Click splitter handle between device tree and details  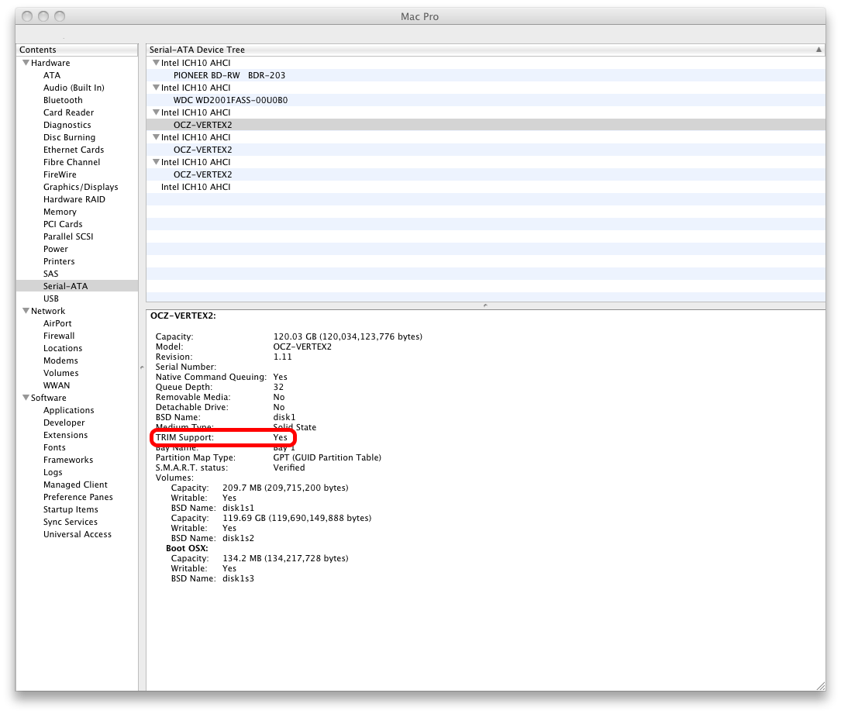[485, 305]
